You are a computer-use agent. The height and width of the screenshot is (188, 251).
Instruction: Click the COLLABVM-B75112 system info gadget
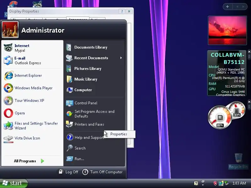227,73
